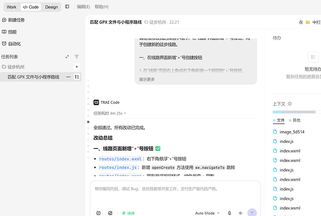
Task: Select task 匹配 GPX 文件与小程序路线 in sidebar
Action: point(33,77)
